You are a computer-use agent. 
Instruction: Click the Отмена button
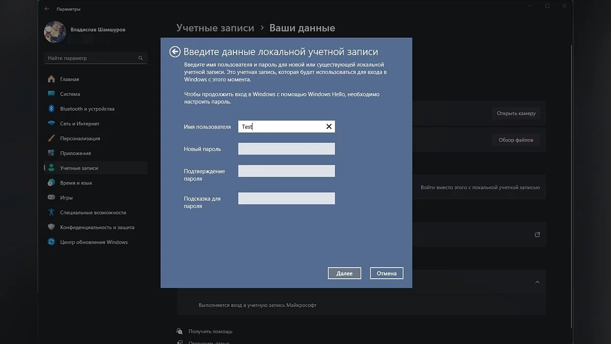click(386, 274)
